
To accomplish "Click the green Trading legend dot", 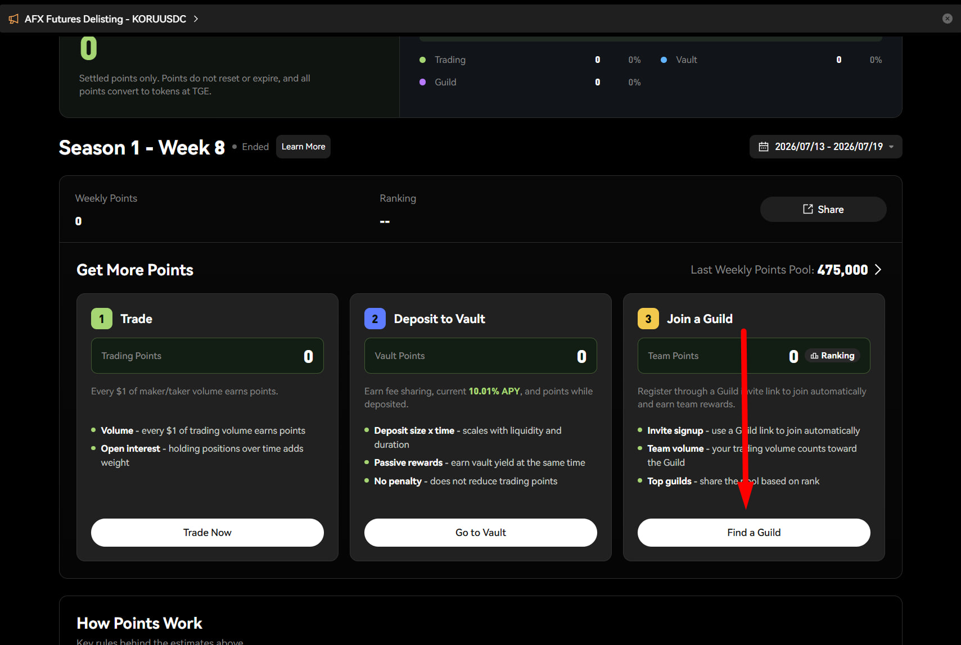I will coord(422,60).
